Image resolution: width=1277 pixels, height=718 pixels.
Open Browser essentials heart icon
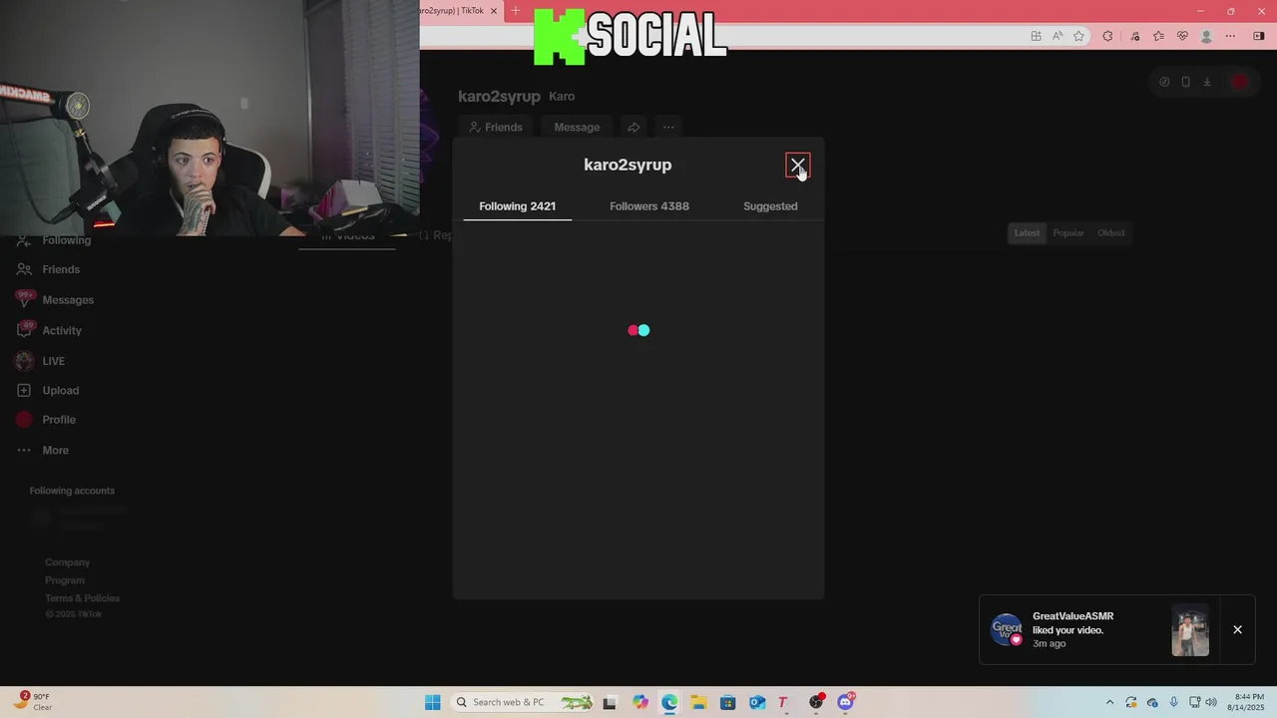[1182, 36]
